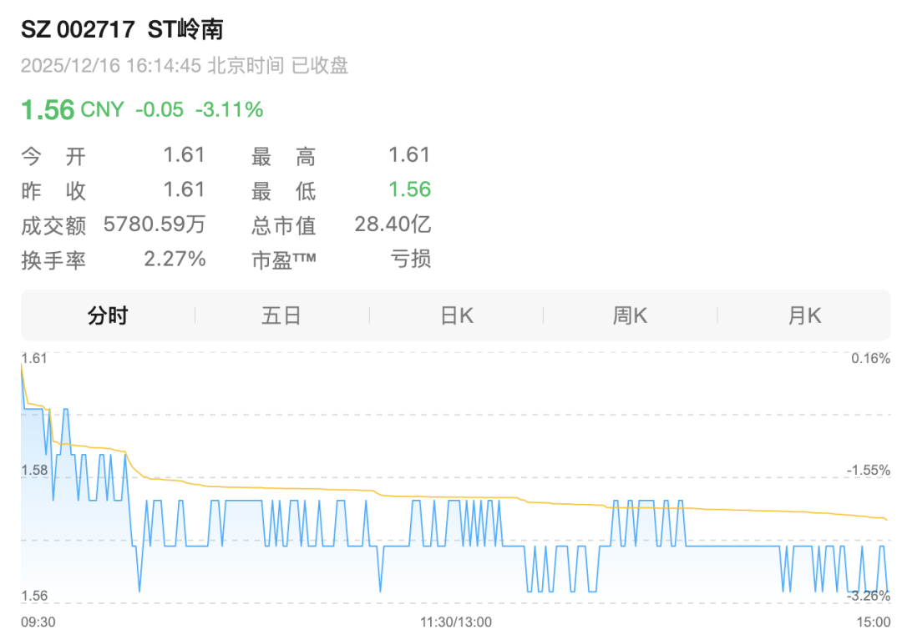Switch to the 月K monthly chart tab
Viewport: 902px width, 640px height.
pyautogui.click(x=804, y=315)
